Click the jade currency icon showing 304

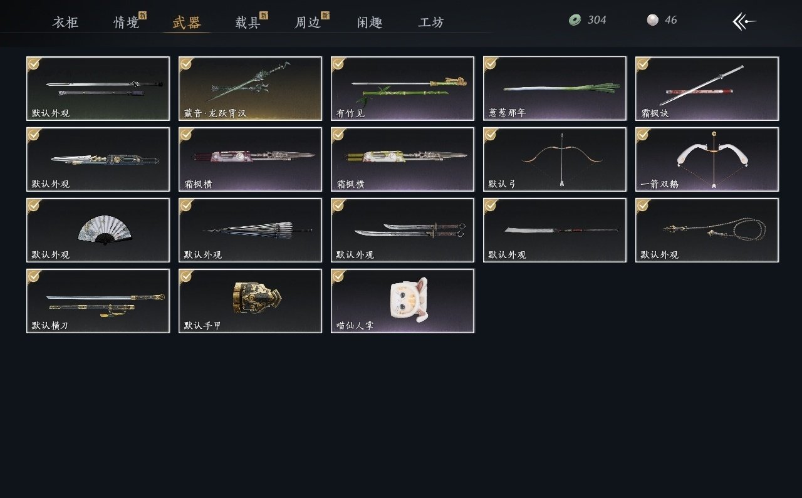575,20
